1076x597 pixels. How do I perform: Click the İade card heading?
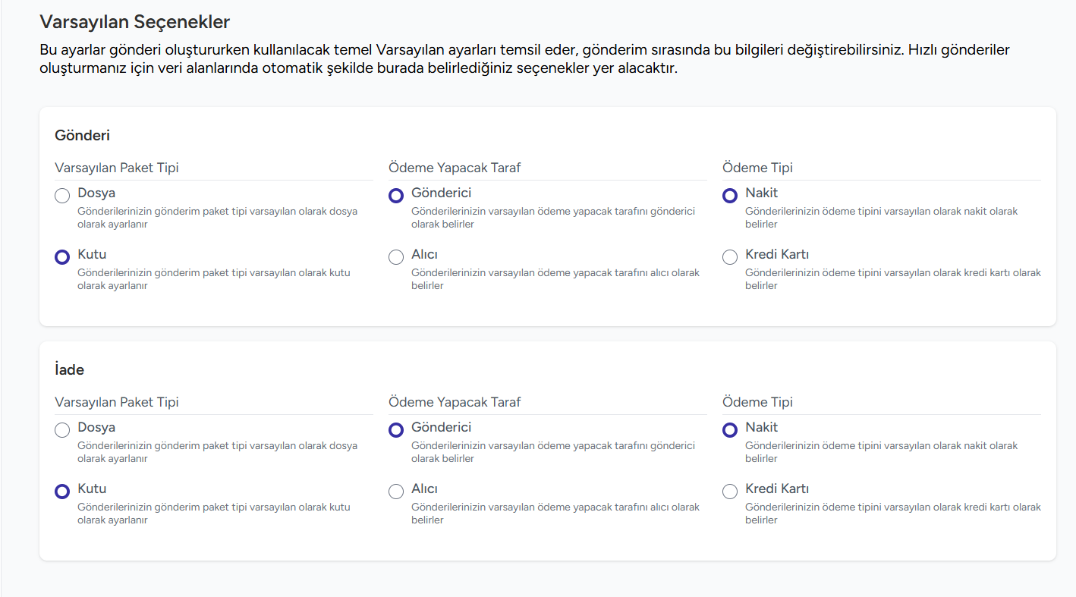tap(69, 370)
